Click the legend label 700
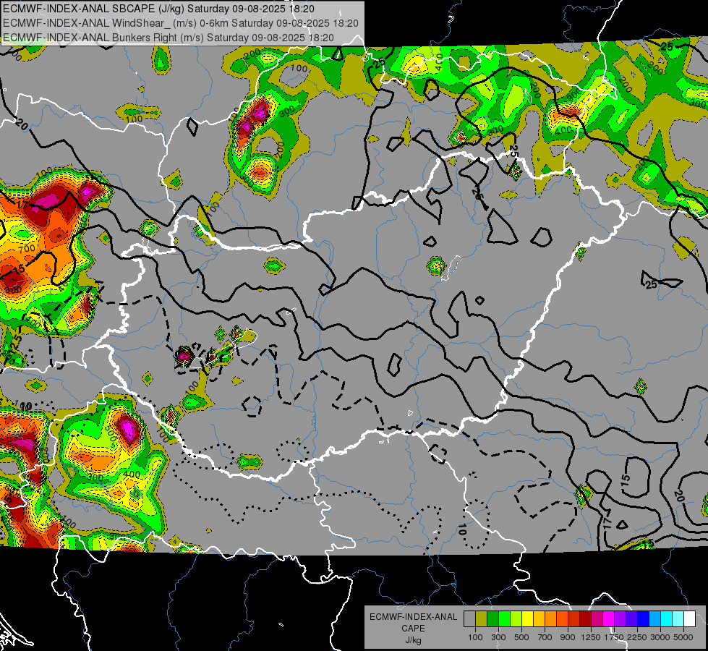Viewport: 708px width, 651px height. [545, 637]
